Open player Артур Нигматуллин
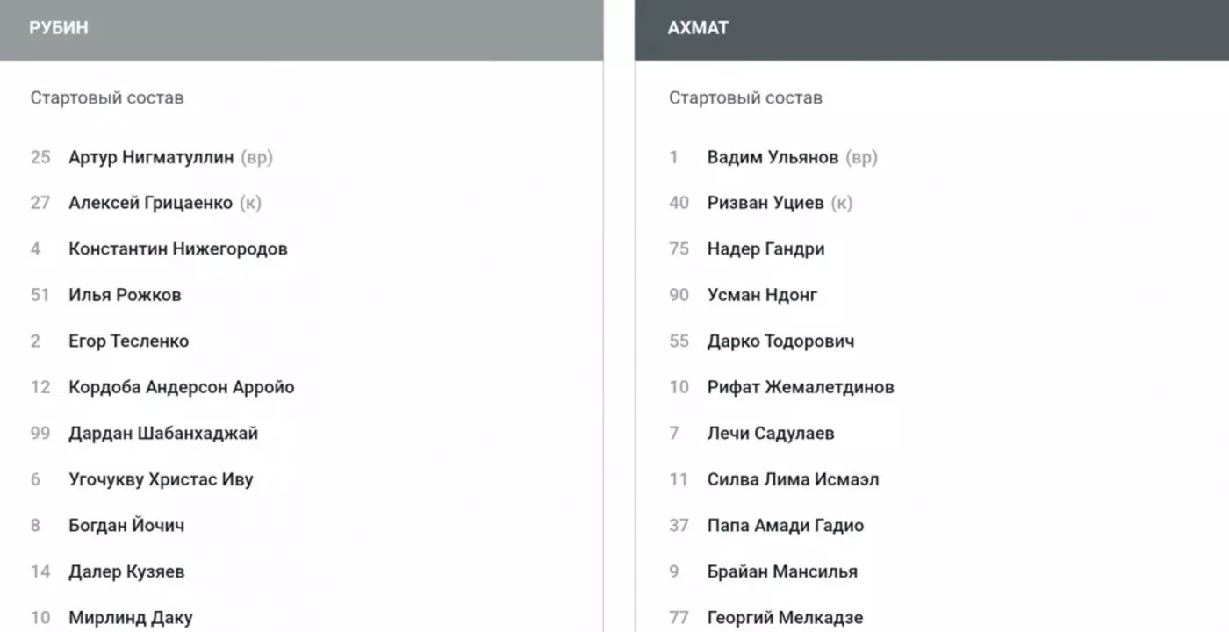Image resolution: width=1229 pixels, height=632 pixels. pos(151,158)
